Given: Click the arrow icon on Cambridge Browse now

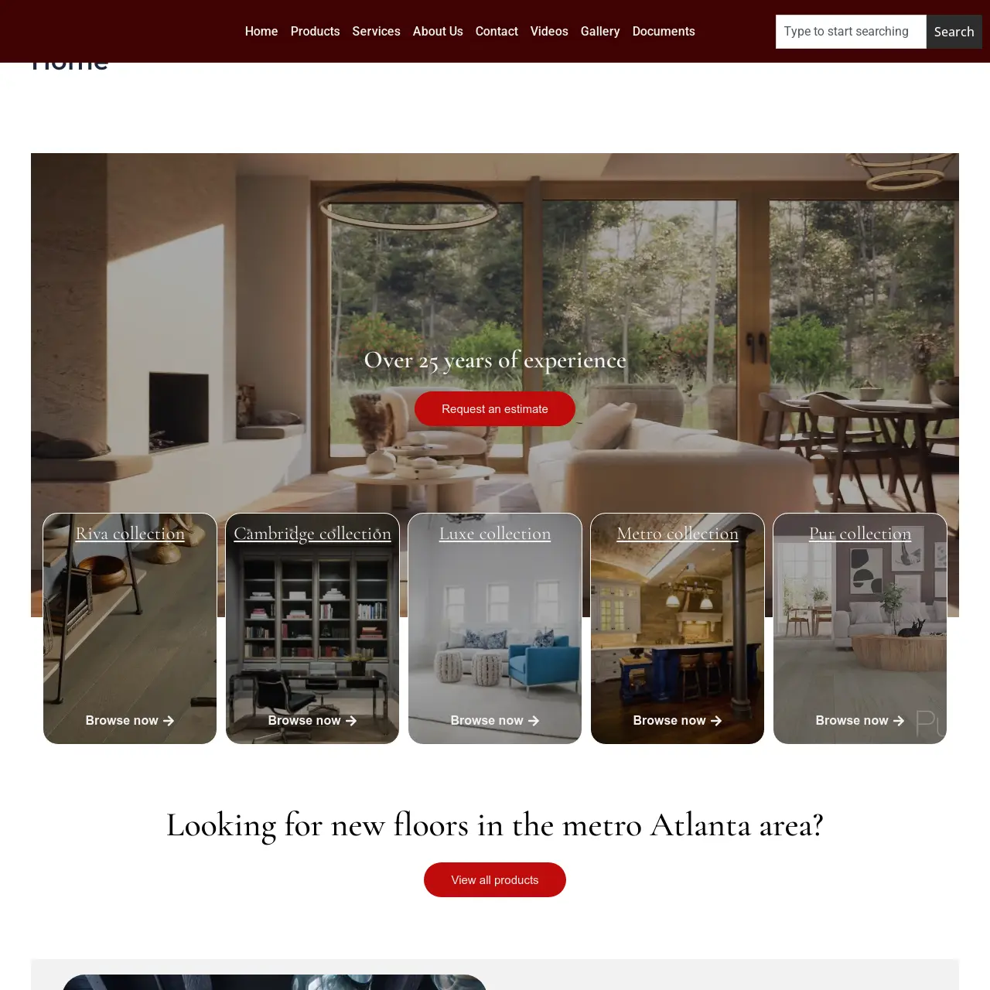Looking at the screenshot, I should pos(351,721).
